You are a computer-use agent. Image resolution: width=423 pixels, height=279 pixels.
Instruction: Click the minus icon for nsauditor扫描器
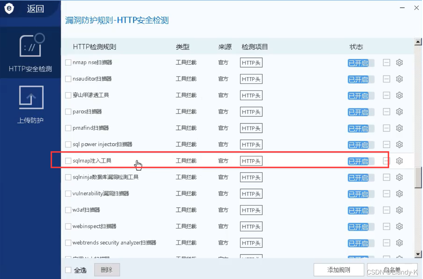pyautogui.click(x=387, y=79)
